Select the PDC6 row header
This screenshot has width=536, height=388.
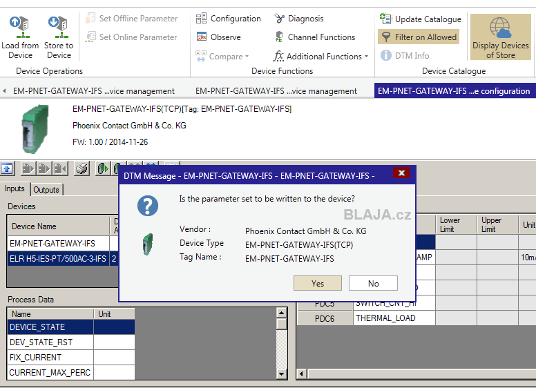[325, 318]
